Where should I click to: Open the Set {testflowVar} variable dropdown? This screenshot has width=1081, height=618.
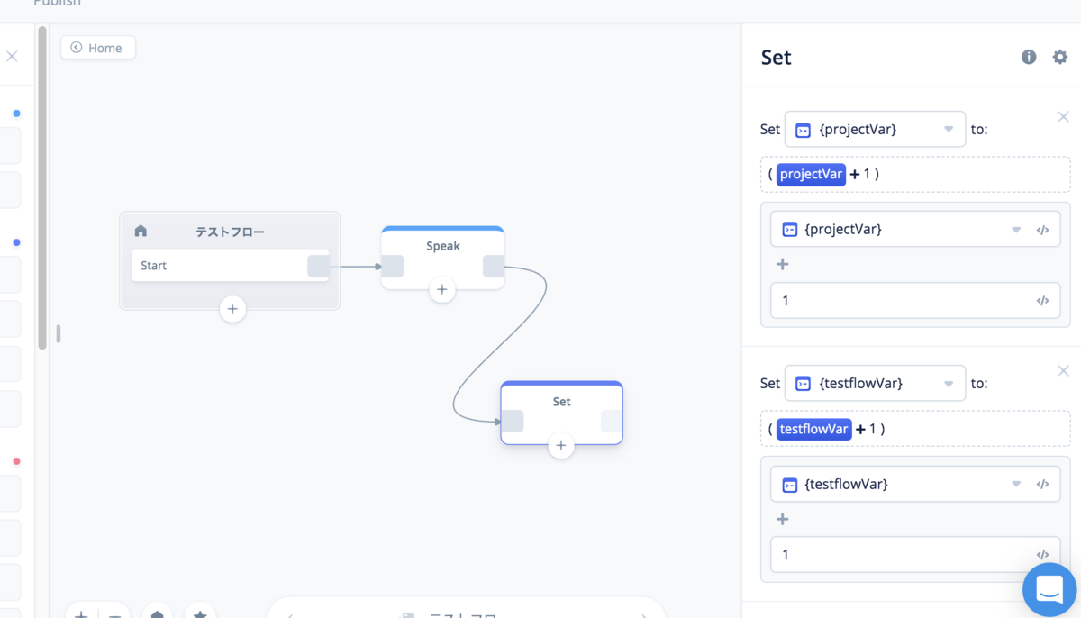pos(876,383)
